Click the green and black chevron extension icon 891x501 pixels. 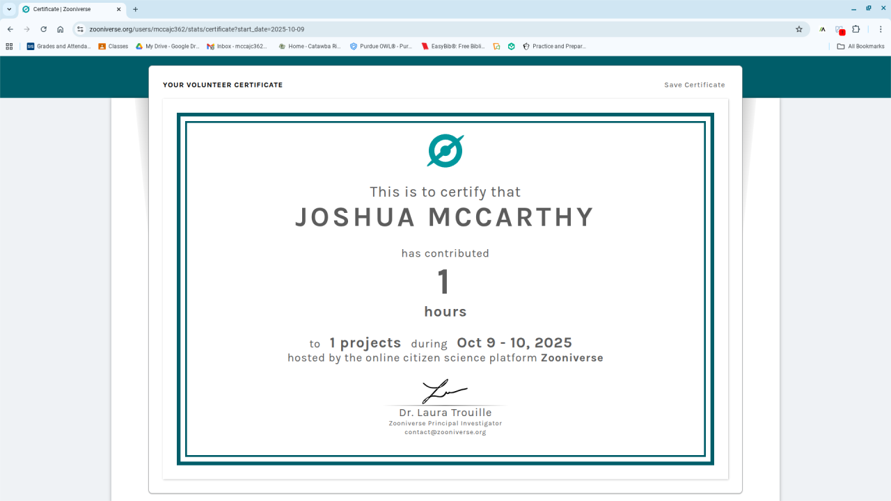pos(822,29)
